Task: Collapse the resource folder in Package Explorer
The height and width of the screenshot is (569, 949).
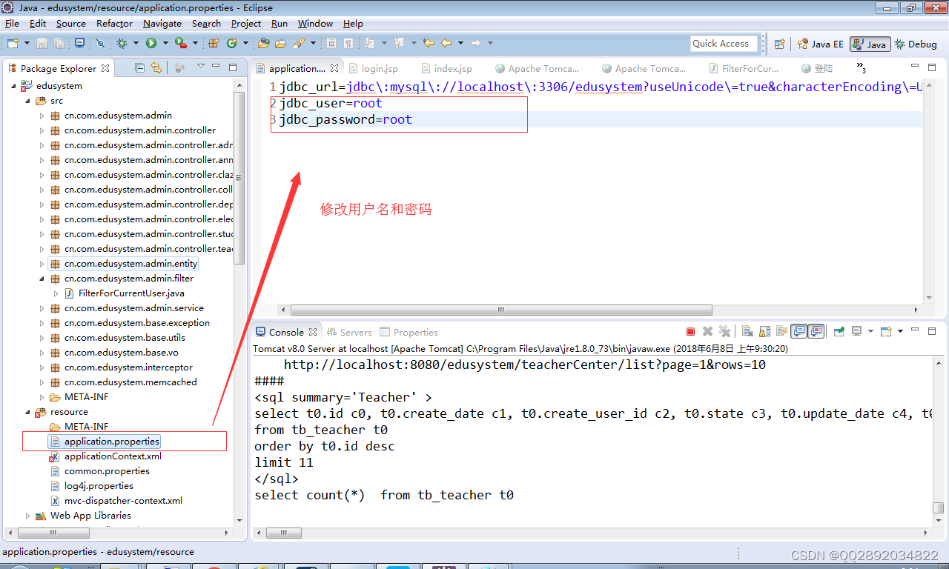Action: 25,411
